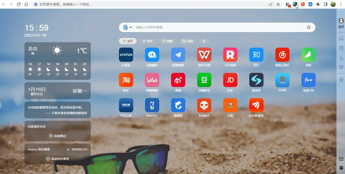
Task: Click the daily quote card
Action: point(57,110)
